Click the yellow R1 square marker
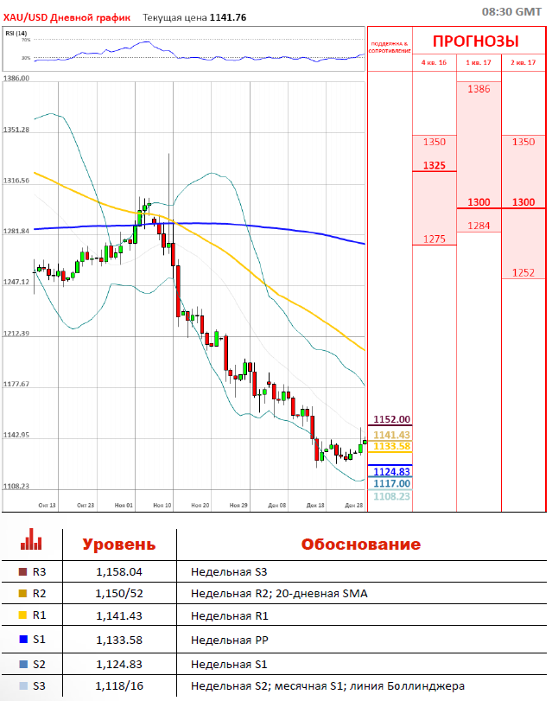Image resolution: width=552 pixels, height=701 pixels. (22, 617)
